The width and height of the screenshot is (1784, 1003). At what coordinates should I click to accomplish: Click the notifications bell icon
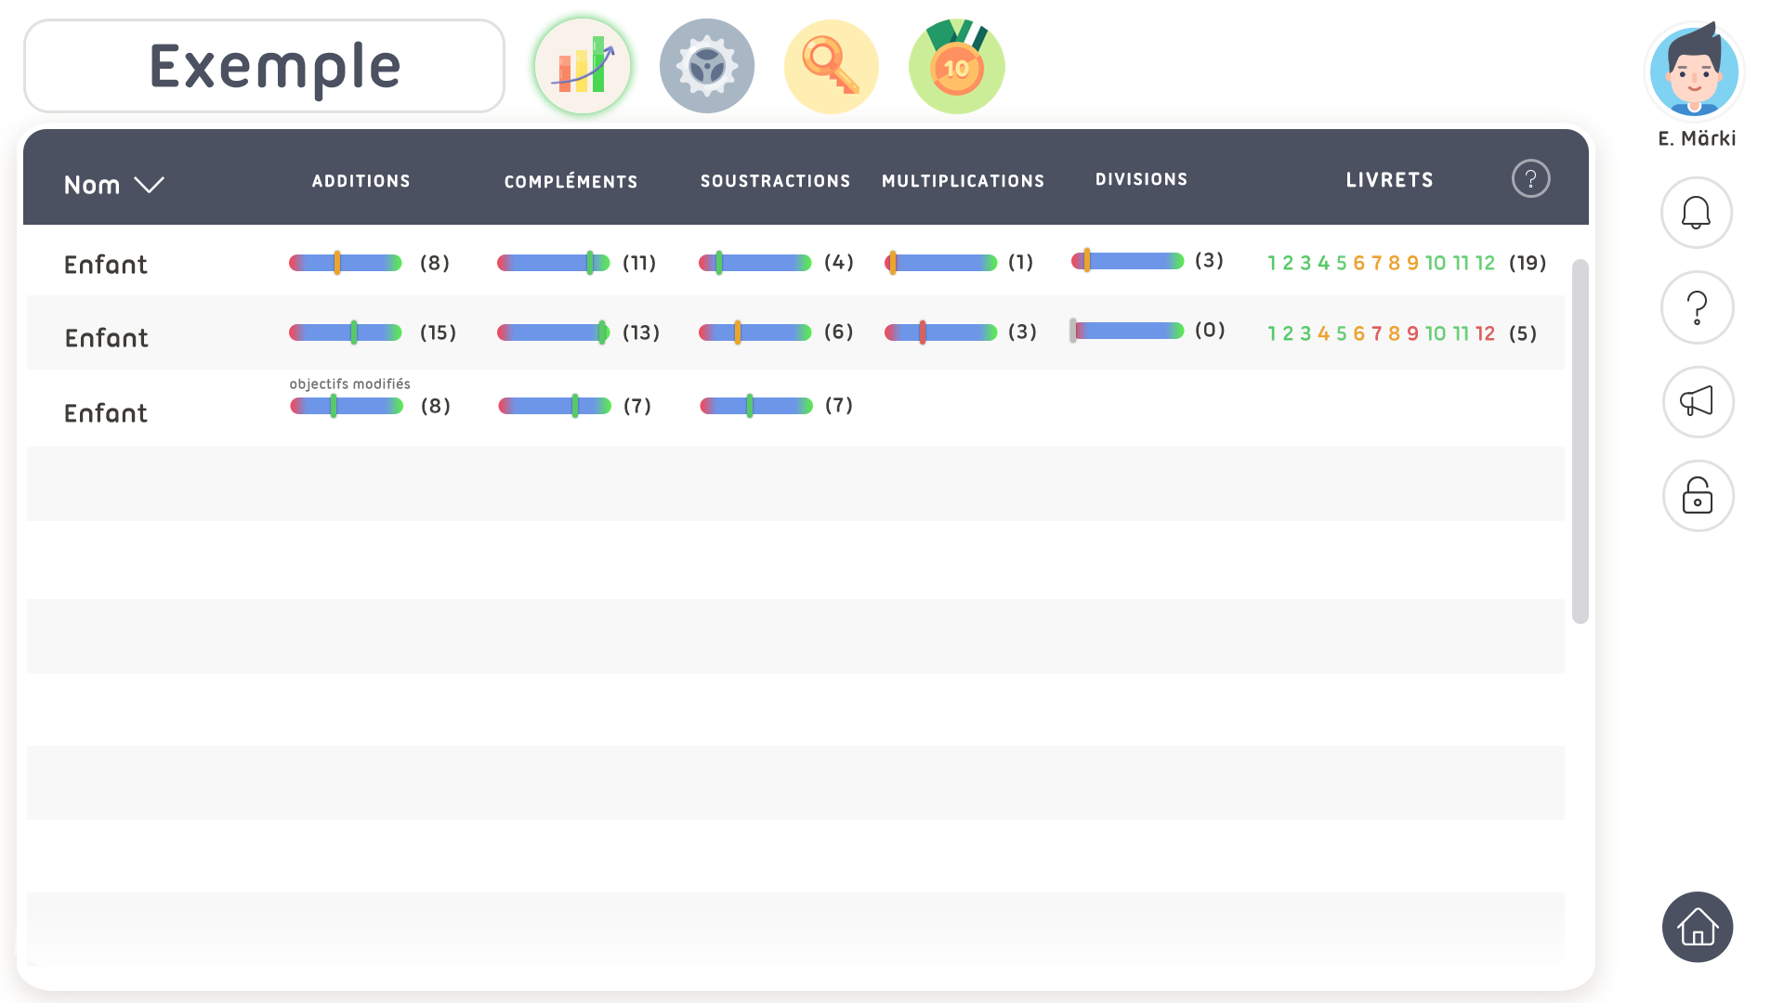tap(1696, 213)
